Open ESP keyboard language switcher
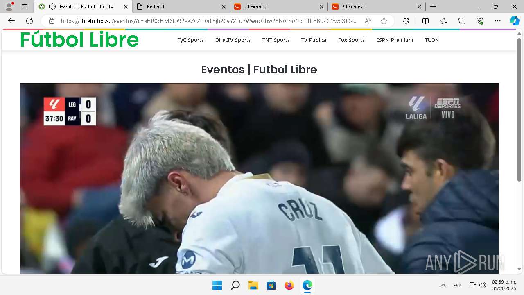This screenshot has width=524, height=295. [x=457, y=286]
